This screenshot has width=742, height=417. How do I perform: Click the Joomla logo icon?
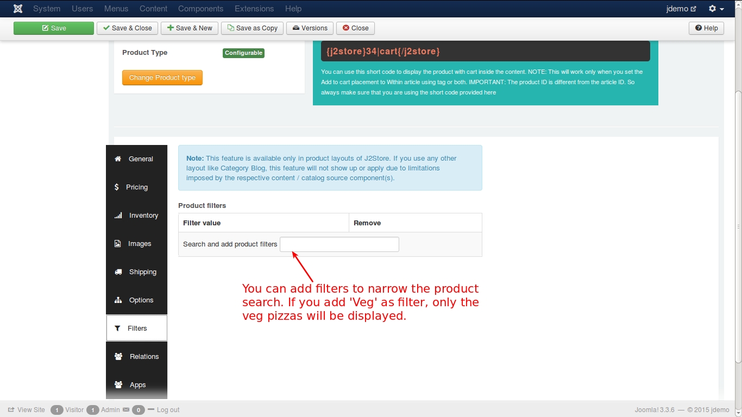[x=18, y=9]
